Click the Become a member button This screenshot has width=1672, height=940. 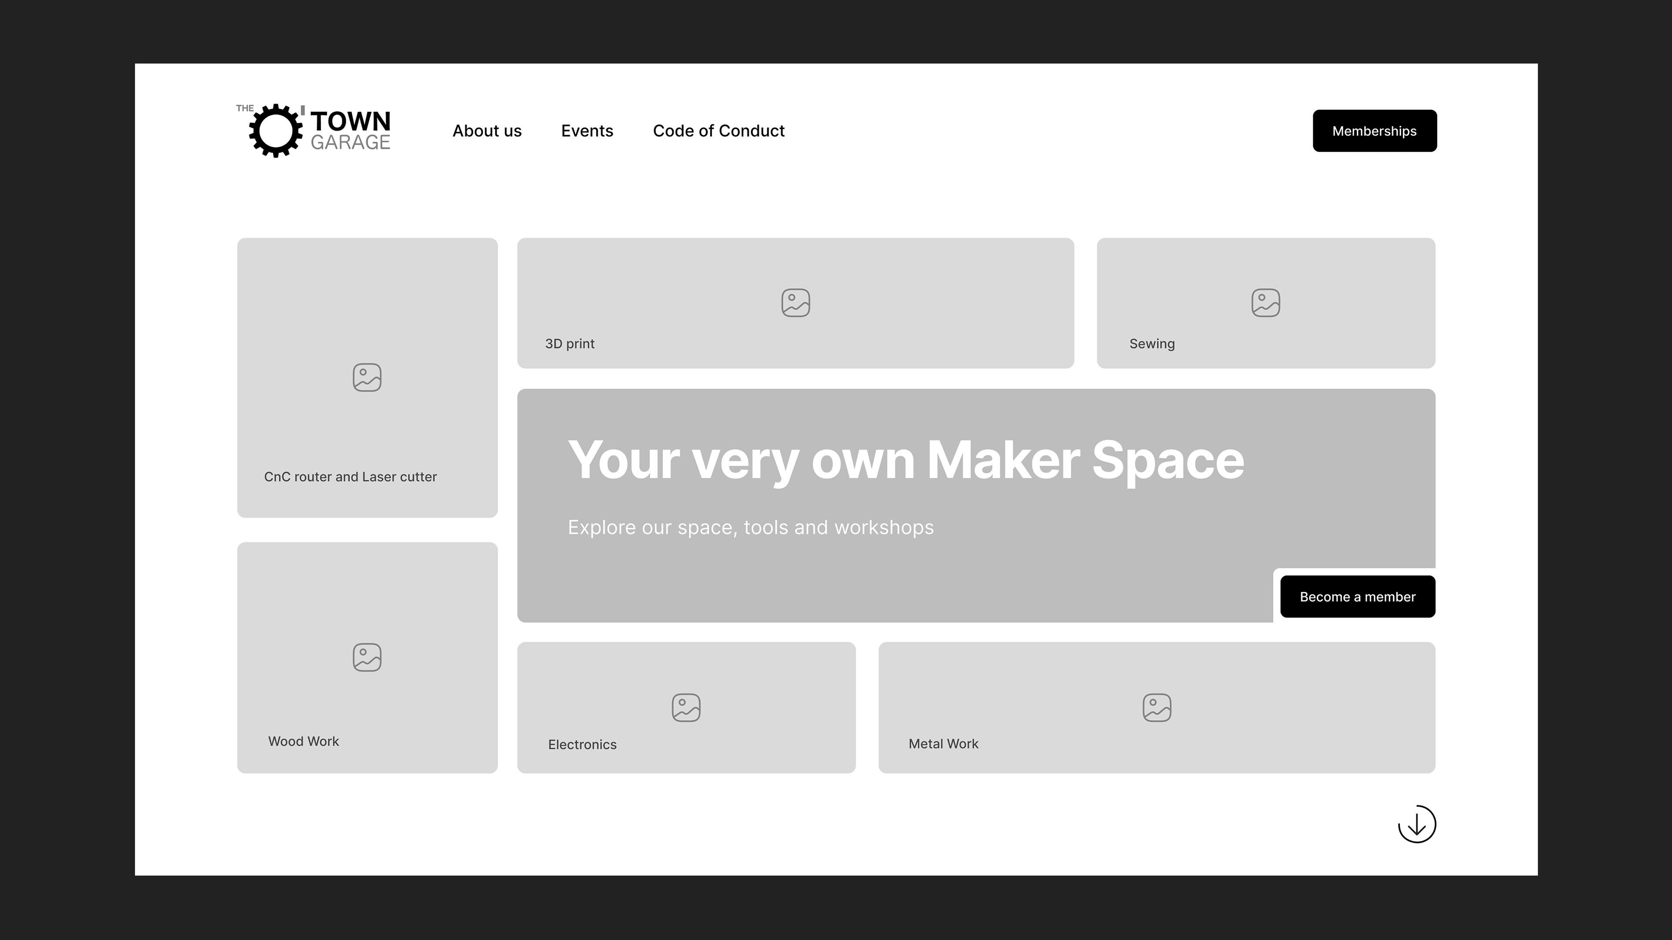click(x=1357, y=597)
